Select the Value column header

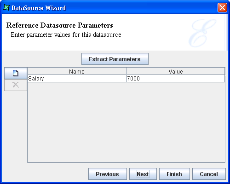[x=176, y=71]
